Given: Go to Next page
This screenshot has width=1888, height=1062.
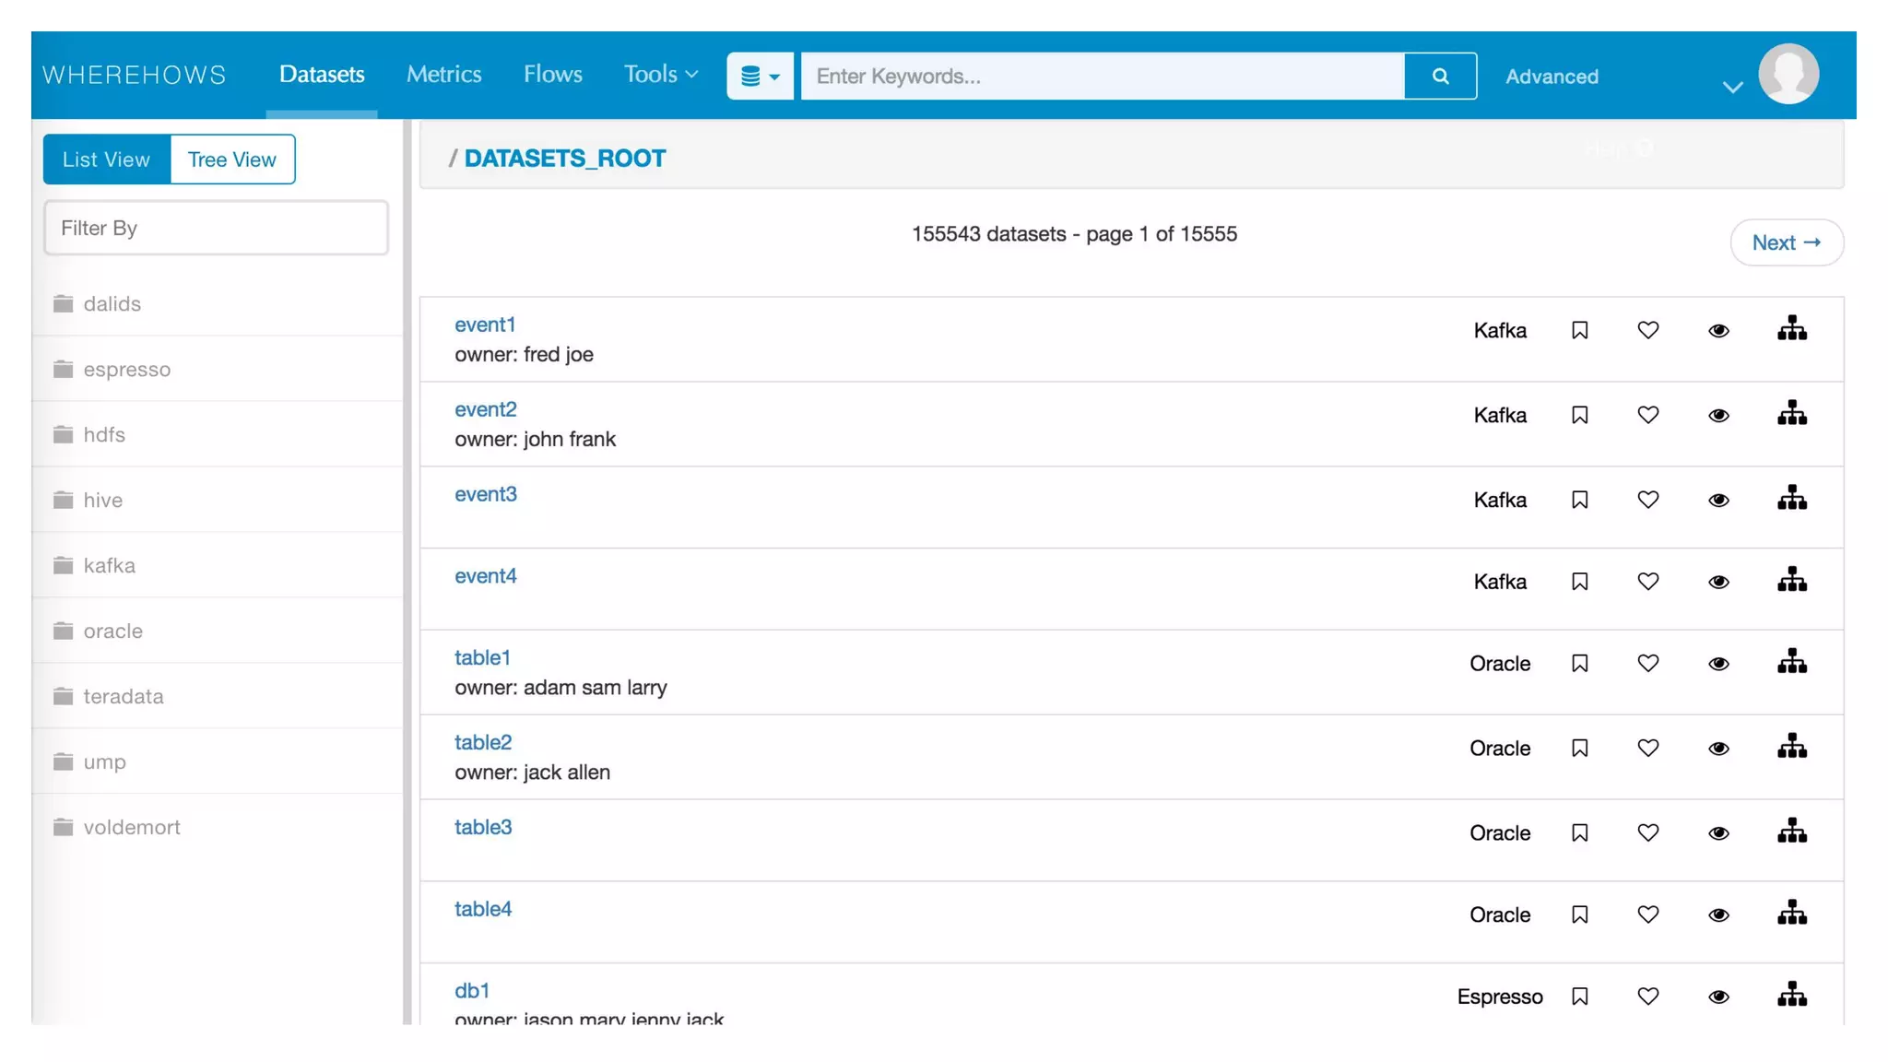Looking at the screenshot, I should [x=1786, y=242].
